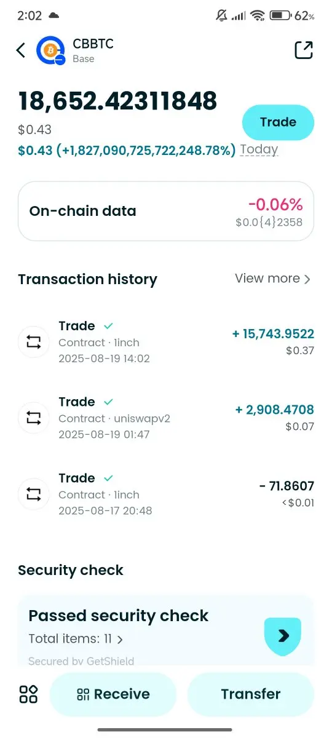Open the 1inch trade from 2025-08-19 14:02

coord(166,342)
